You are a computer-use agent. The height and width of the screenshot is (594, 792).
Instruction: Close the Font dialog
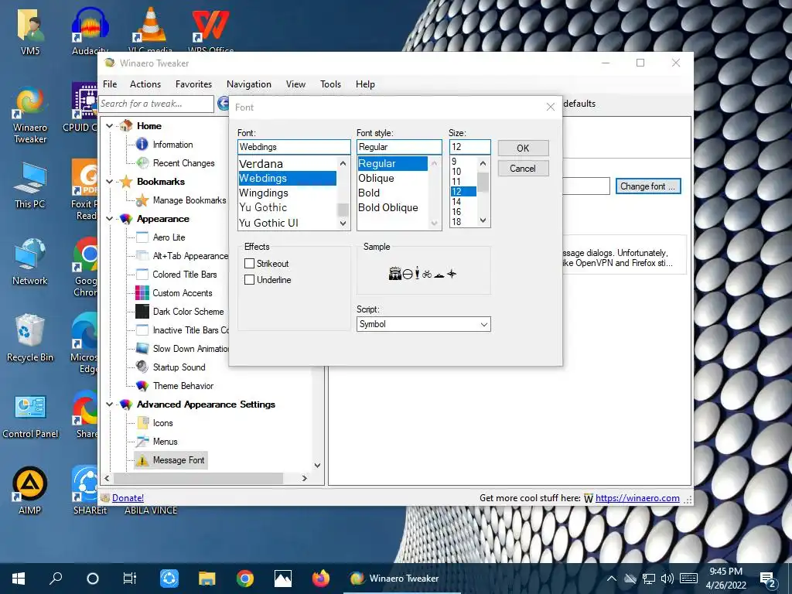551,107
